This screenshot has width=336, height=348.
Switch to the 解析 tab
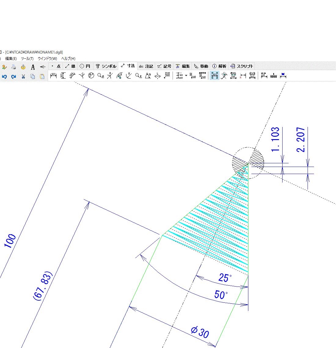(219, 66)
